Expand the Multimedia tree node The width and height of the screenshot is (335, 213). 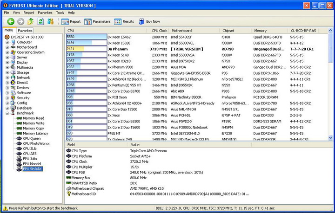pos(7,68)
